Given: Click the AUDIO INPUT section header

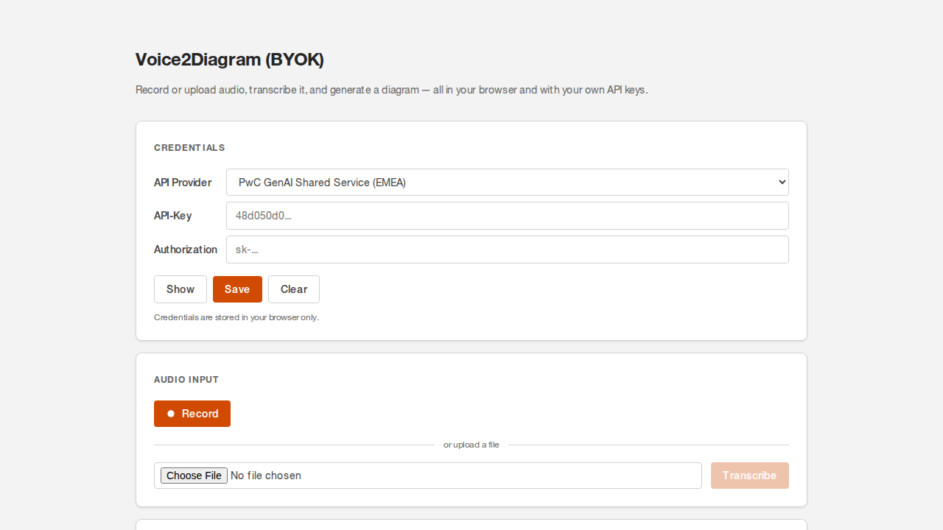Looking at the screenshot, I should click(x=186, y=380).
